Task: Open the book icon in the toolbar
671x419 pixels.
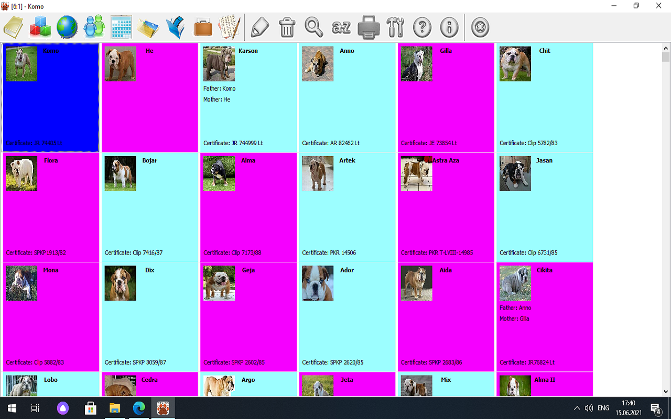Action: coord(14,27)
